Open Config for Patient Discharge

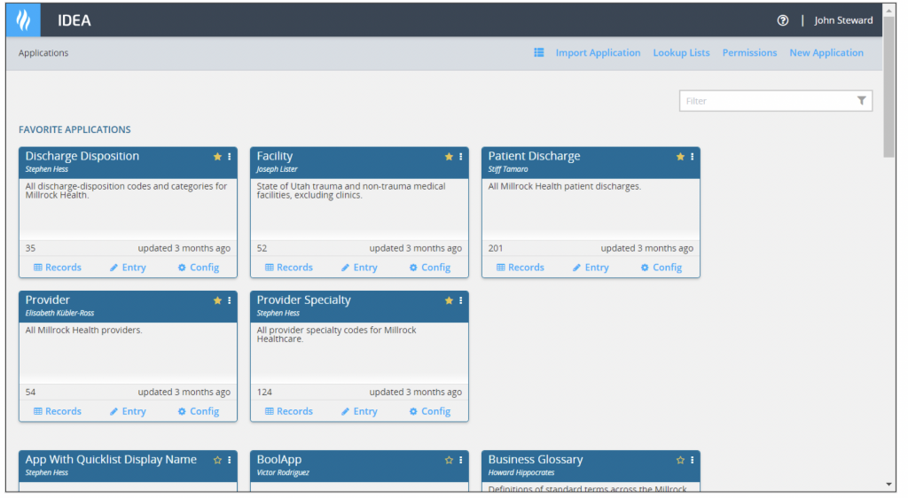tap(661, 268)
